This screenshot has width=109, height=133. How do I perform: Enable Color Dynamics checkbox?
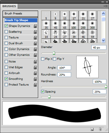6,49
